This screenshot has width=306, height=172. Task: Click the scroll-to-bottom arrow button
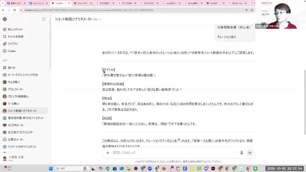179,139
